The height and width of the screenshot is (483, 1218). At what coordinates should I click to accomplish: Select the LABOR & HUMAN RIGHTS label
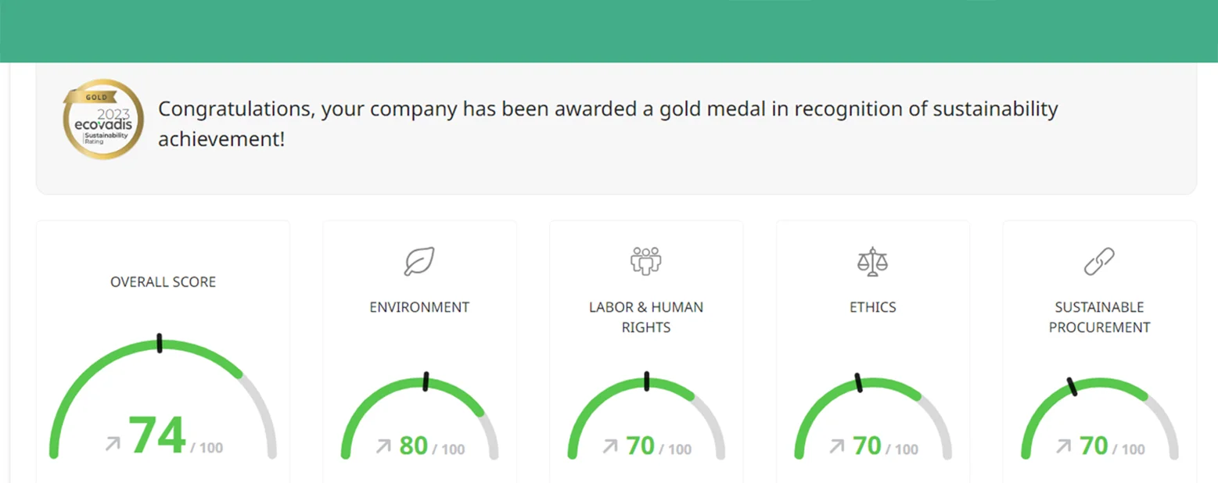[646, 317]
